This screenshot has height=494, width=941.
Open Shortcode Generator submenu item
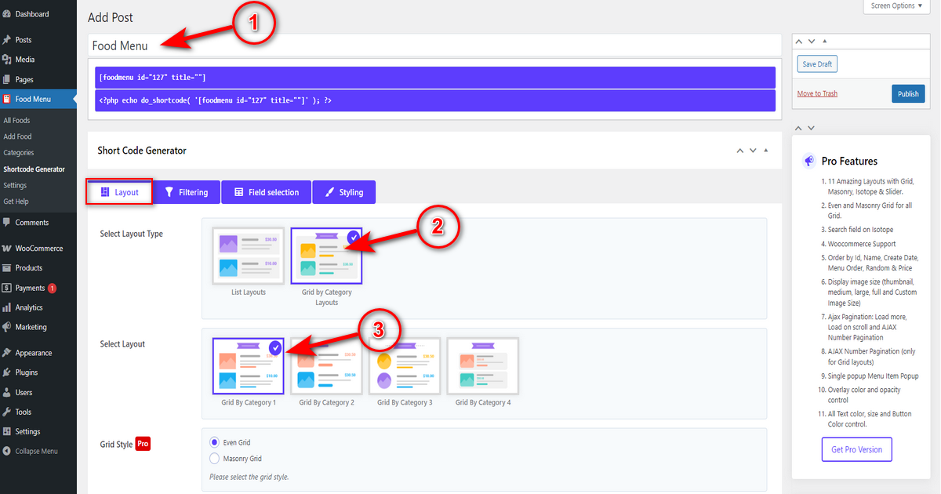point(34,169)
